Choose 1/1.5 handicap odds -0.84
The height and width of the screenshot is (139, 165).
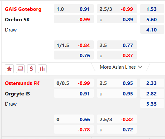74,45
